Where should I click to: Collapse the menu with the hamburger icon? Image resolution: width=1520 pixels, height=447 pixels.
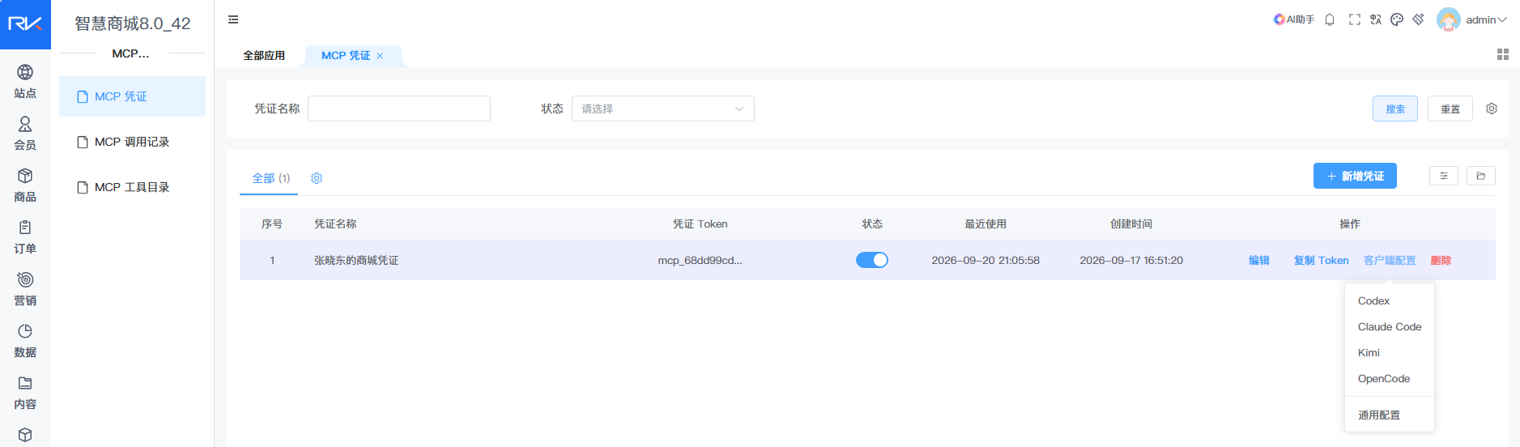coord(233,19)
